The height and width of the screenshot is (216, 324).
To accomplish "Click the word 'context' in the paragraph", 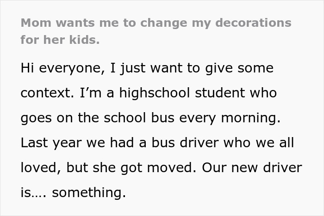I will pyautogui.click(x=46, y=93).
